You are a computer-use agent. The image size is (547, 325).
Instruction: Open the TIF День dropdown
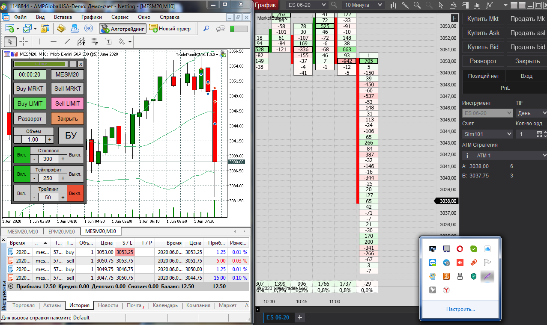point(532,113)
